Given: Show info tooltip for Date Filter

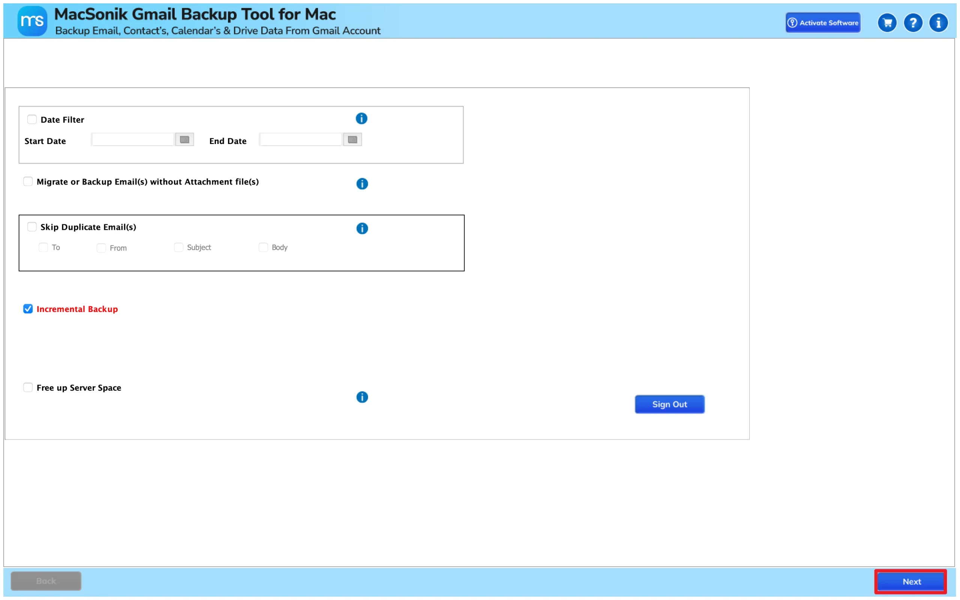Looking at the screenshot, I should pos(361,118).
